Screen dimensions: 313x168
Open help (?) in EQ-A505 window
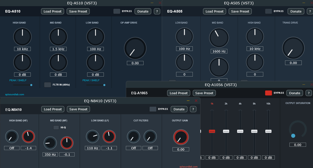(x=310, y=11)
